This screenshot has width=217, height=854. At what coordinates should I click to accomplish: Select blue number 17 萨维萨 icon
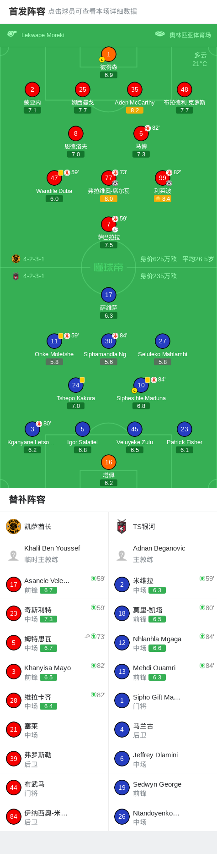pos(109,295)
